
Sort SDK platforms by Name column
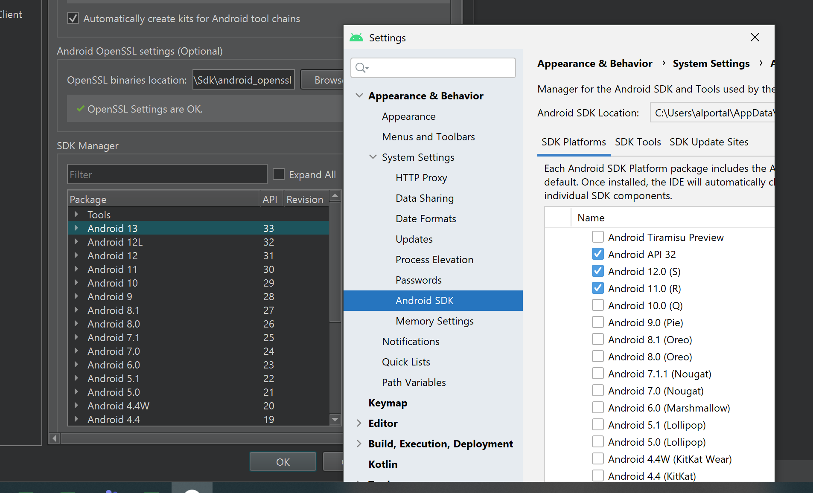point(591,218)
